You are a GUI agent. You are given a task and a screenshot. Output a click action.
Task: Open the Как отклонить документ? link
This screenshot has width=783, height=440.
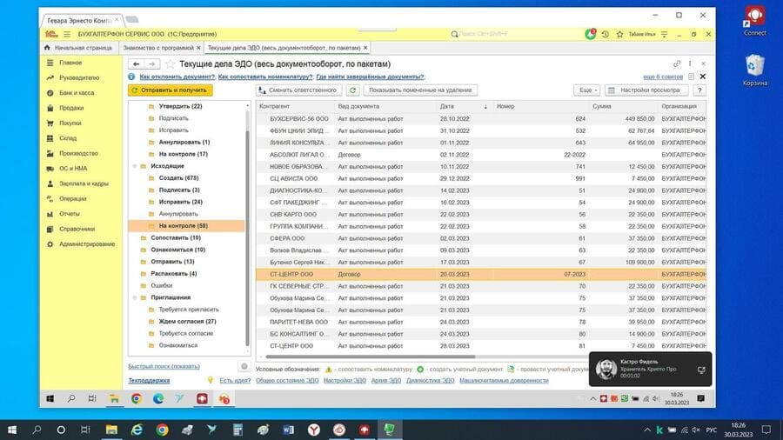(x=177, y=77)
